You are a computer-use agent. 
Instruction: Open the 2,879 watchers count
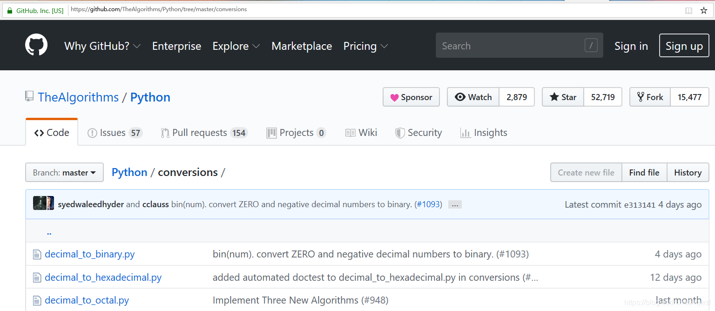(517, 97)
